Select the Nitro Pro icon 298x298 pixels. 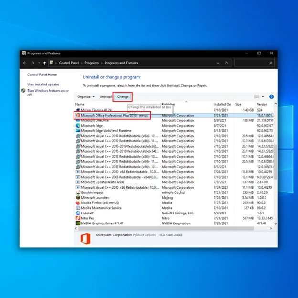(78, 218)
